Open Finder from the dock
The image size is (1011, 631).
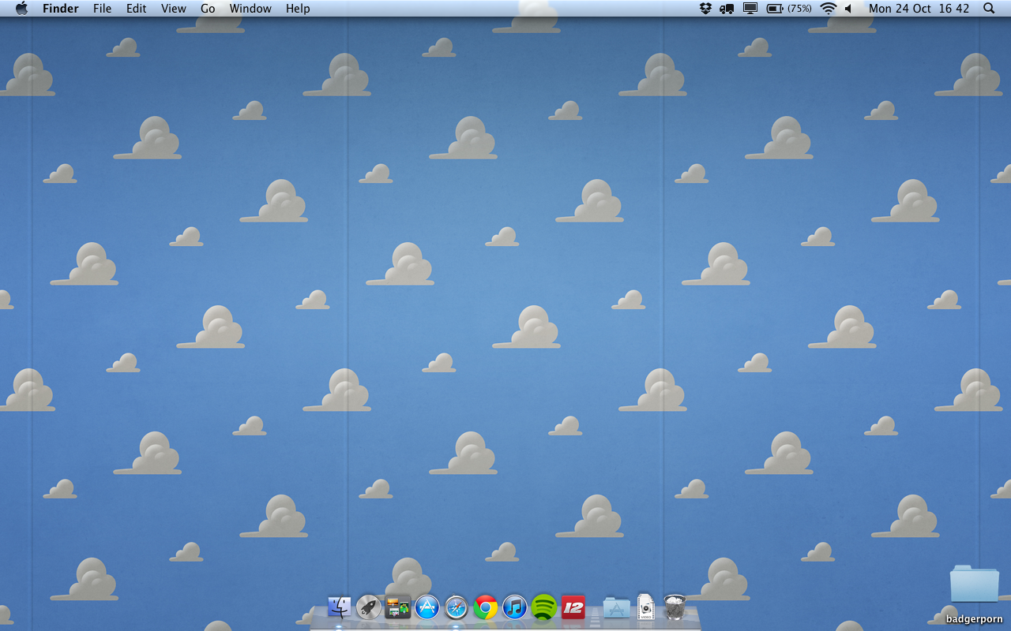coord(340,607)
